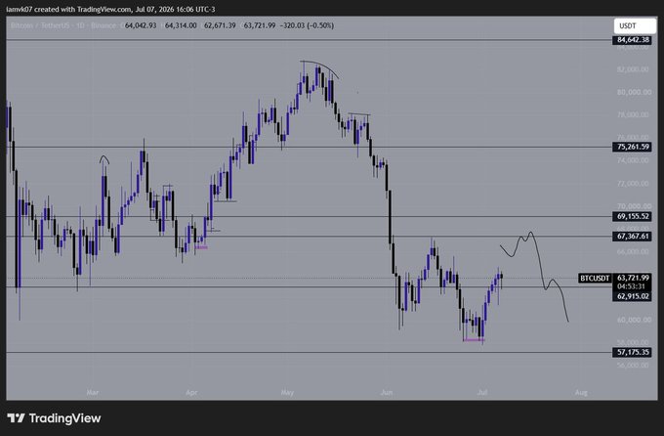This screenshot has width=664, height=436.
Task: Click the Apr label on time axis
Action: (x=191, y=393)
